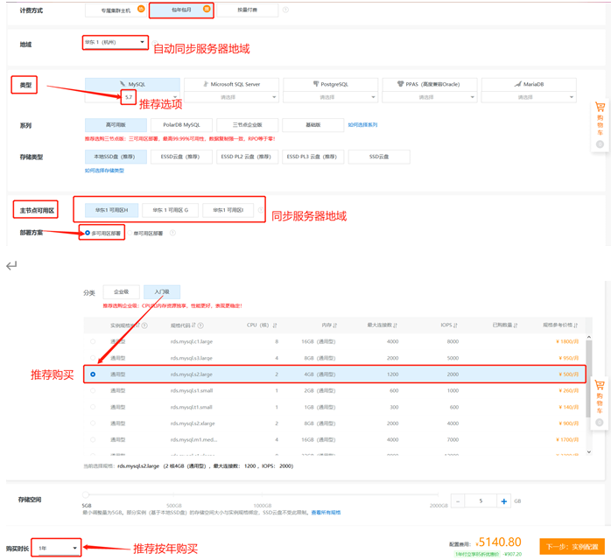
Task: Select ESSD PL3 云盘 storage type
Action: (313, 157)
